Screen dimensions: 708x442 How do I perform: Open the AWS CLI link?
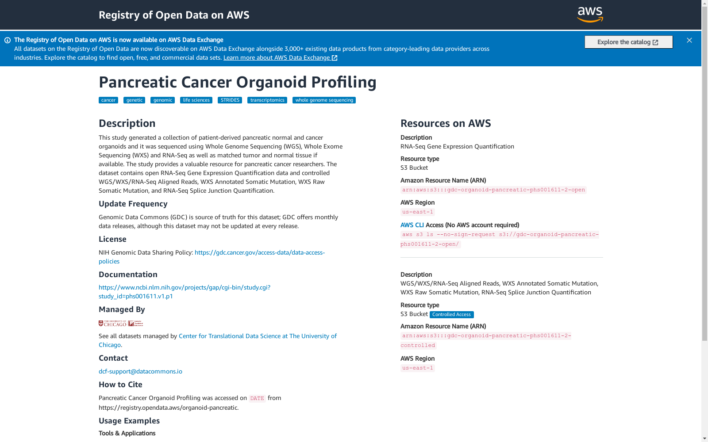pos(412,225)
